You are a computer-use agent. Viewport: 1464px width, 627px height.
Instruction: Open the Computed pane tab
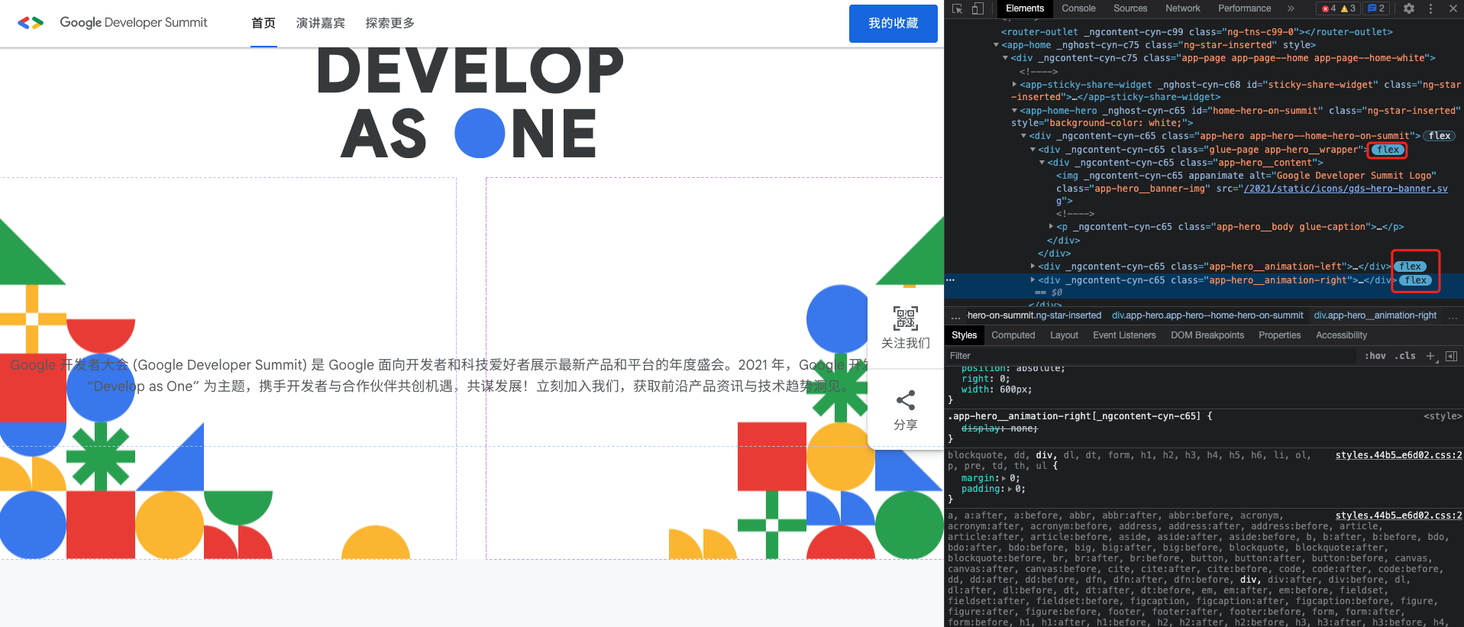click(1013, 335)
